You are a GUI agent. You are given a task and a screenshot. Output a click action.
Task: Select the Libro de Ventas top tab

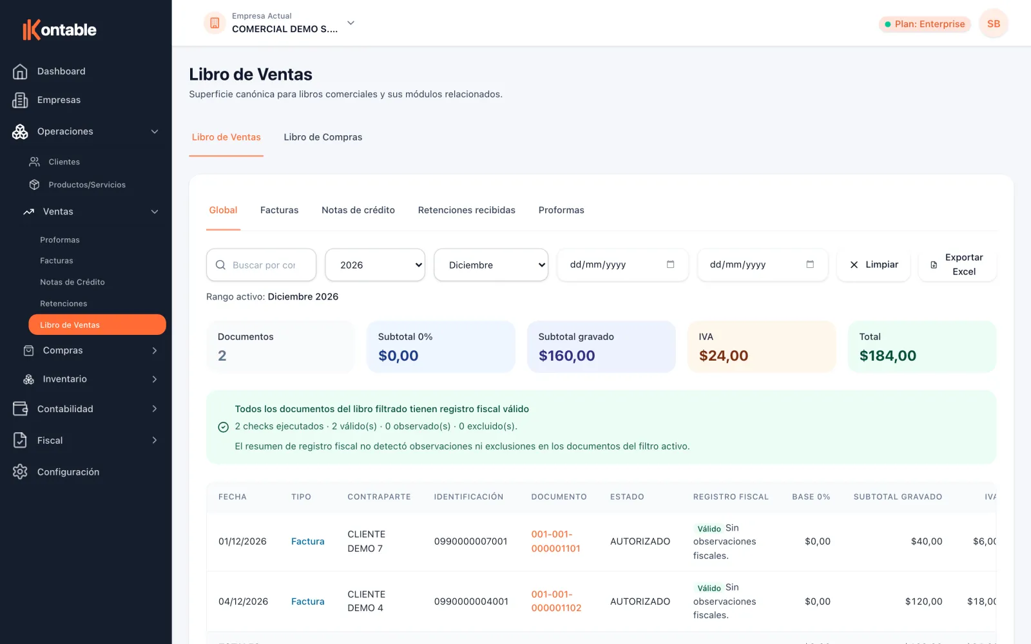[x=226, y=137]
